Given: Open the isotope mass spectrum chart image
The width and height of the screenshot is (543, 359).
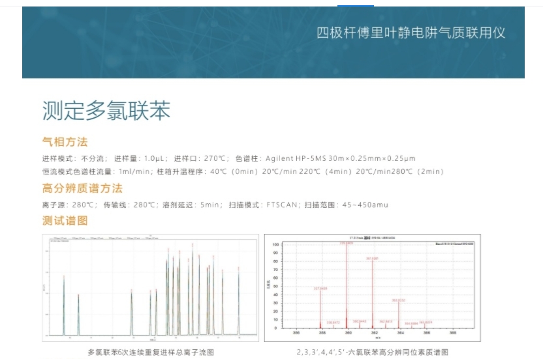Looking at the screenshot, I should click(372, 288).
